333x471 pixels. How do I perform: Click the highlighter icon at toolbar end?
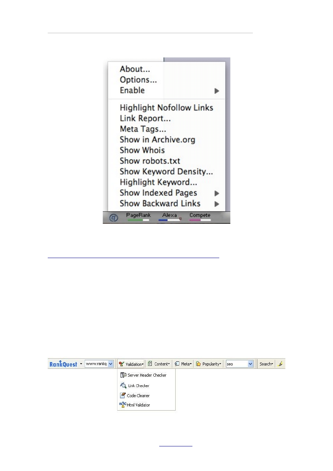pyautogui.click(x=280, y=364)
